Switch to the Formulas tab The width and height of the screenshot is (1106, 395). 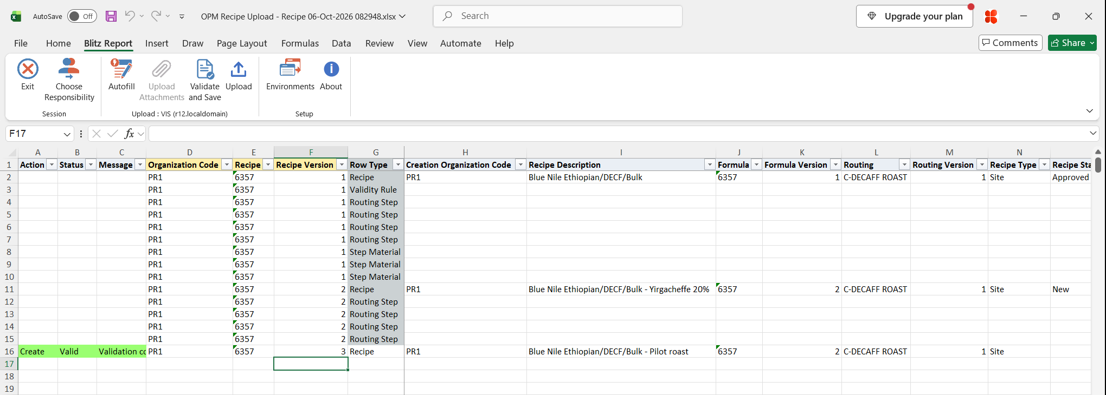(300, 43)
